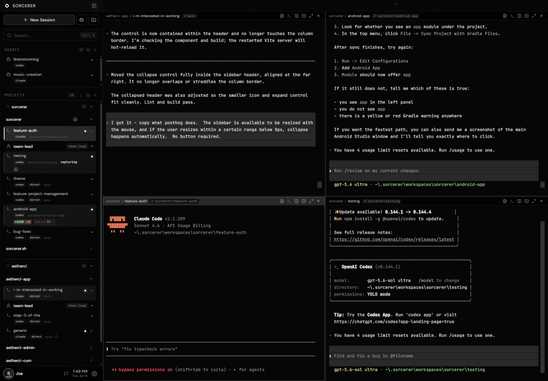The height and width of the screenshot is (381, 548).
Task: Open file viewer icon in aetherci-app pane
Action: [282, 16]
